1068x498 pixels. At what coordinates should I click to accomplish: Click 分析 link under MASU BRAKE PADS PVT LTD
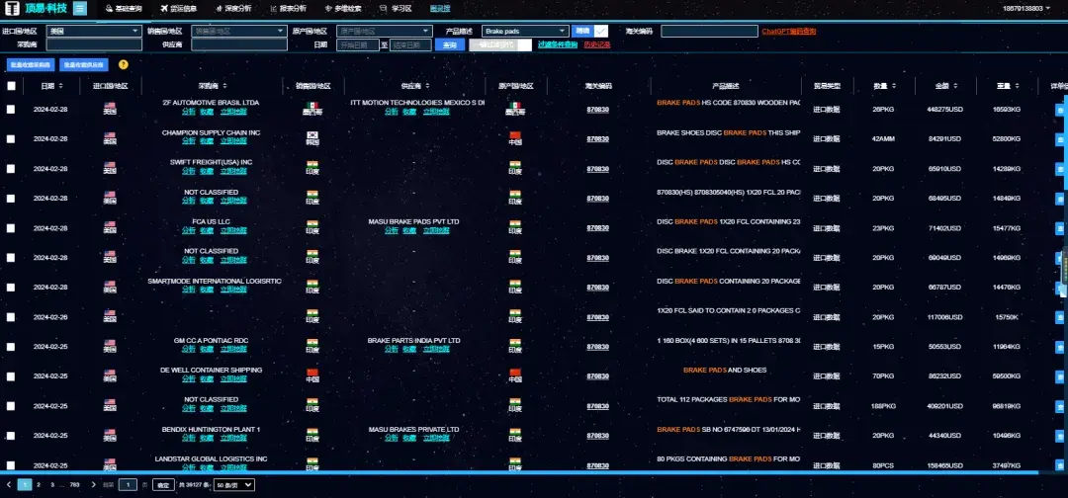tap(391, 230)
